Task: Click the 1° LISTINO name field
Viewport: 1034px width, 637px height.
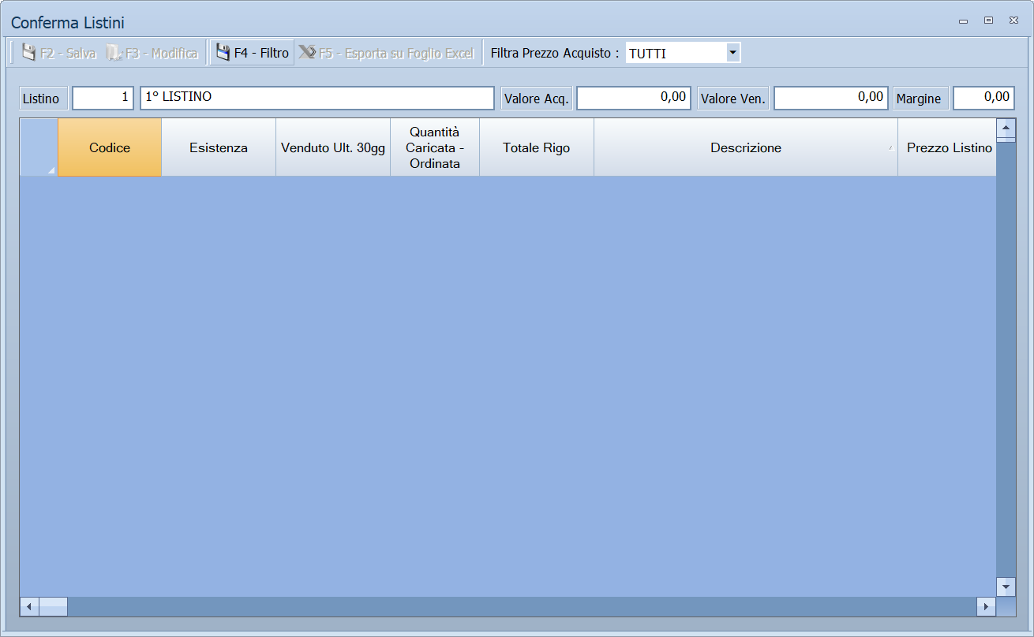Action: pos(317,98)
